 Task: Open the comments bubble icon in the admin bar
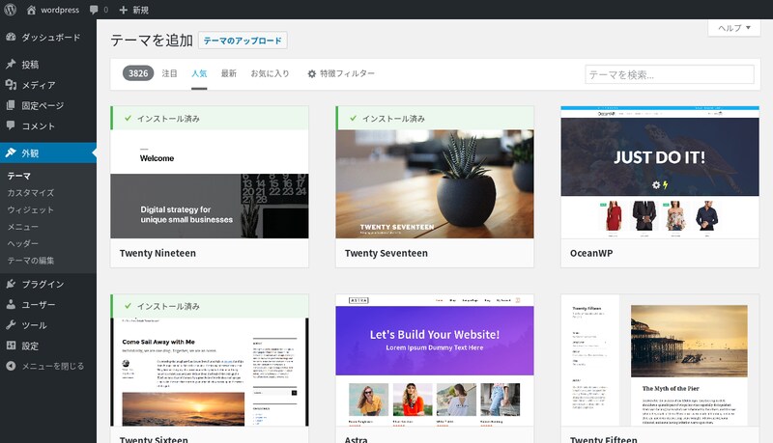(94, 10)
